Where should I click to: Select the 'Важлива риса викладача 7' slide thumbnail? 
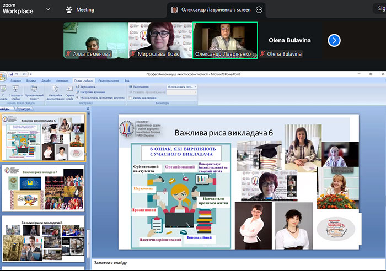pyautogui.click(x=43, y=187)
